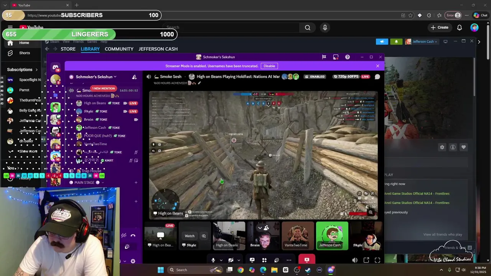
Task: Favorite the game with Steam heart icon
Action: [x=464, y=147]
